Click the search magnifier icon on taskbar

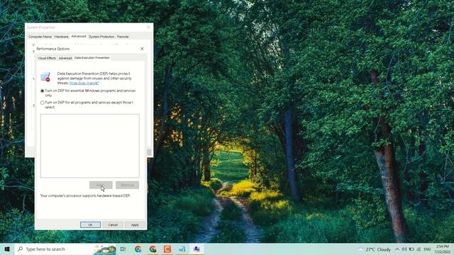[x=21, y=249]
